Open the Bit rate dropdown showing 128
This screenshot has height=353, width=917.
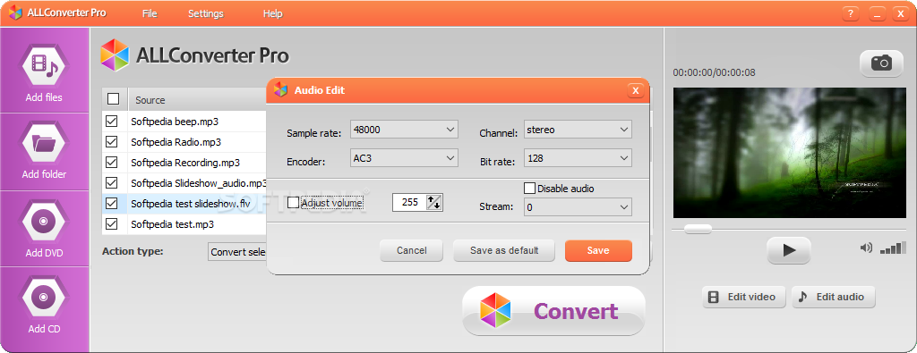click(578, 158)
